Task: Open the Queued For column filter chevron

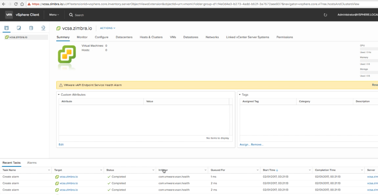Action: coord(258,170)
